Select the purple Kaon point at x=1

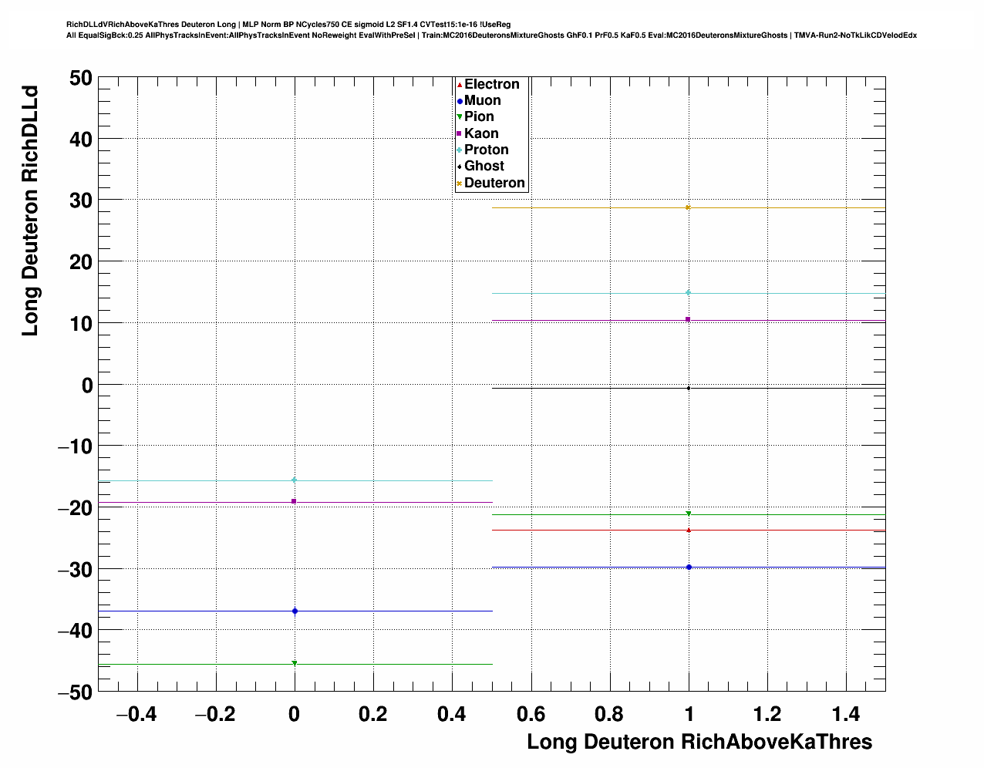pyautogui.click(x=688, y=320)
